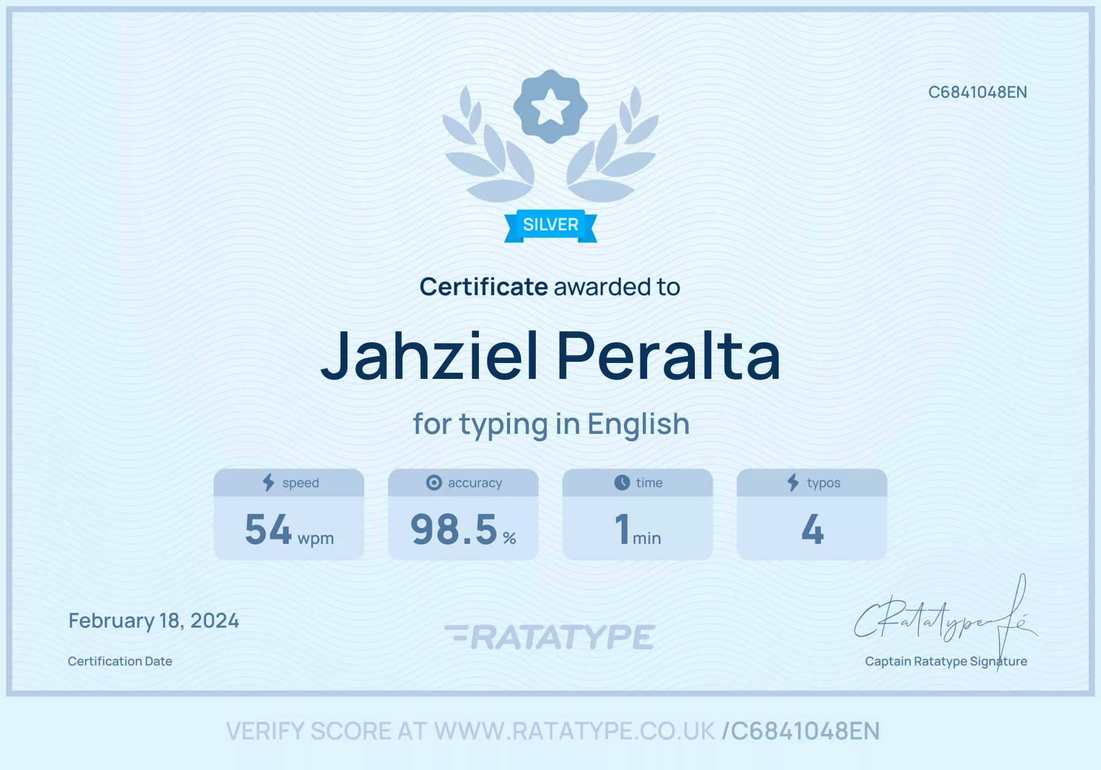Viewport: 1101px width, 770px height.
Task: Click the 'speed' label
Action: pos(300,483)
